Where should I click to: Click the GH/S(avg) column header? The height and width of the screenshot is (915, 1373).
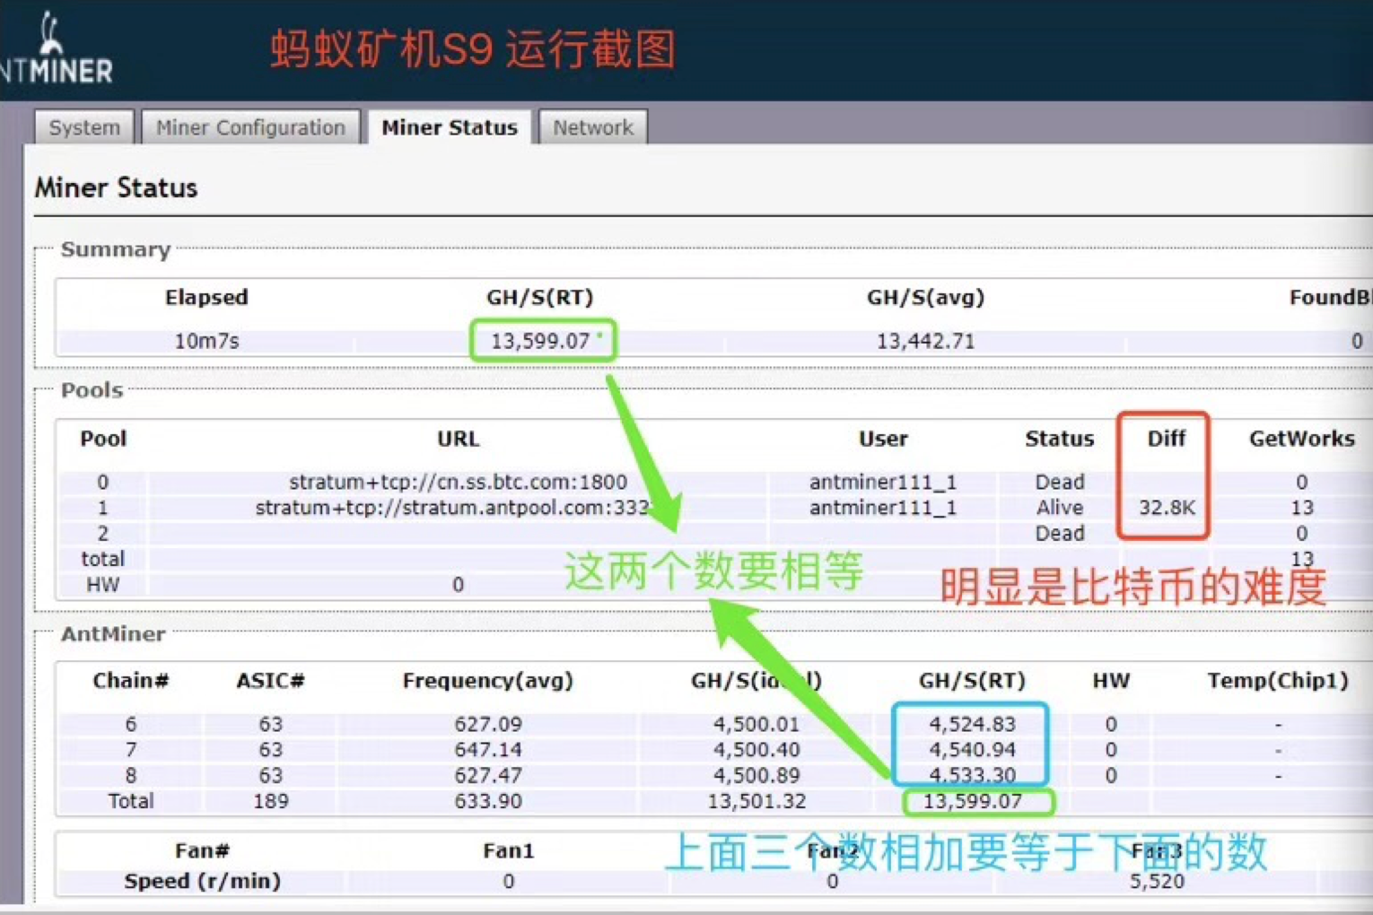tap(925, 298)
